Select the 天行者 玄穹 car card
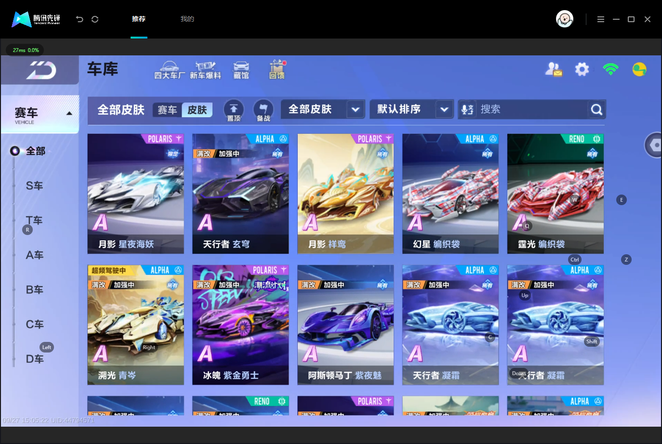 pyautogui.click(x=240, y=194)
